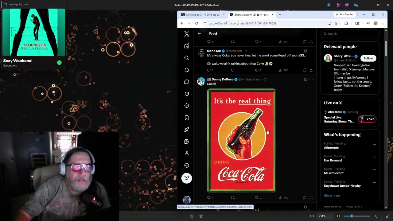
Task: Open Profile person icon in X sidebar
Action: pyautogui.click(x=187, y=153)
